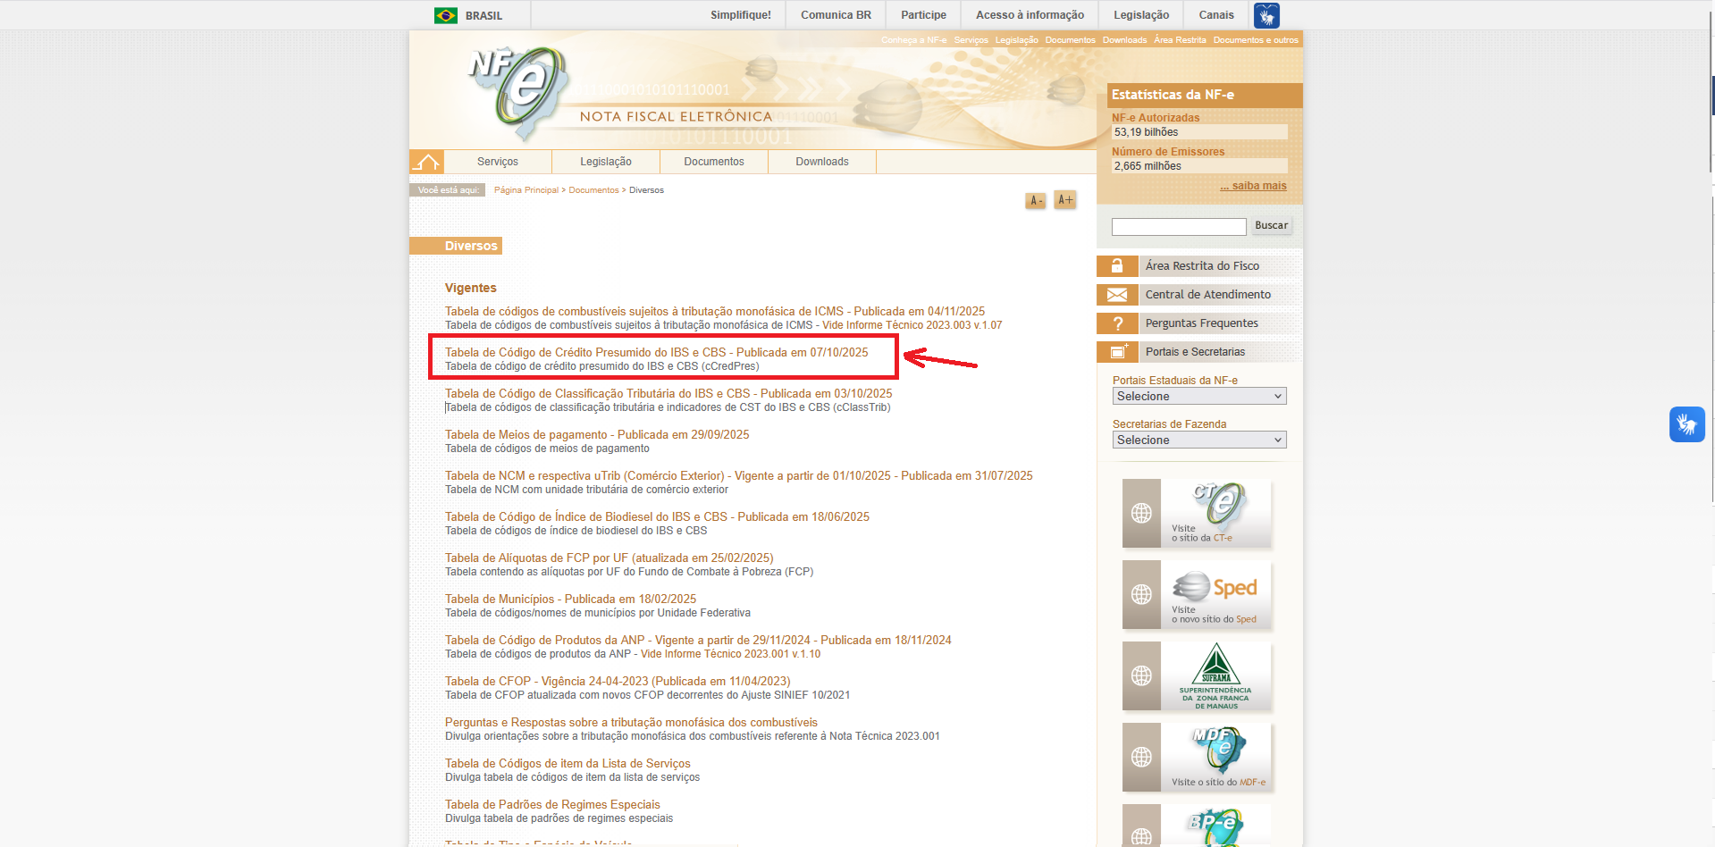Open VLibras accessibility icon in top bar
The width and height of the screenshot is (1715, 847).
pyautogui.click(x=1266, y=15)
